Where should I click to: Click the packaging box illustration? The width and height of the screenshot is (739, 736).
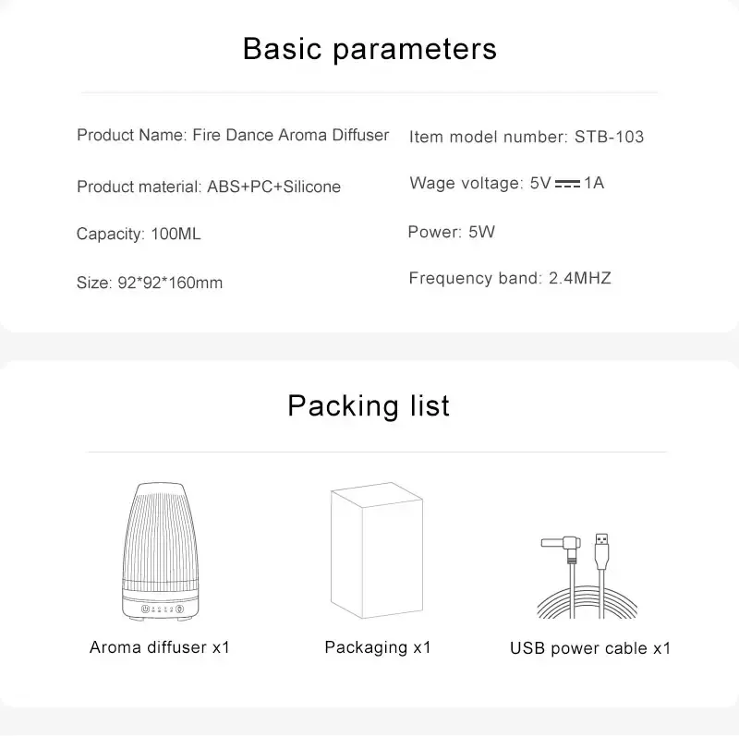pyautogui.click(x=377, y=550)
